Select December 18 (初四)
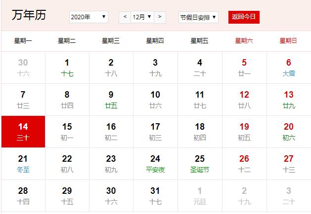Viewport: 311px width, 214px height. point(200,132)
